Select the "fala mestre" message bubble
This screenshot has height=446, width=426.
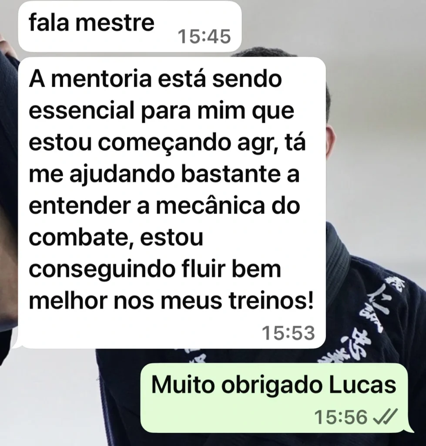130,26
